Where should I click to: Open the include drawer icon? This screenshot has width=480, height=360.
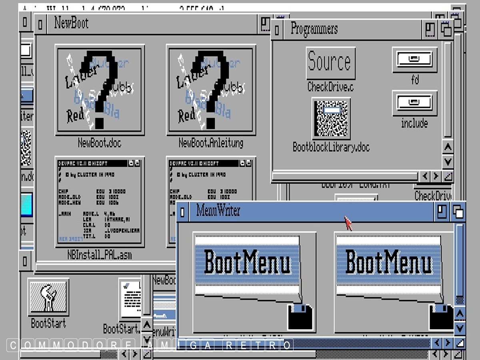[x=414, y=103]
